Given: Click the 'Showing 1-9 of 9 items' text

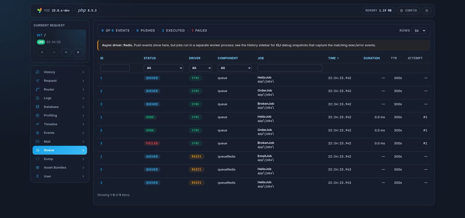Looking at the screenshot, I should [114, 195].
